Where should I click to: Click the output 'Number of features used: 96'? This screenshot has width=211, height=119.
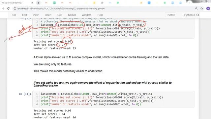pos(55,117)
